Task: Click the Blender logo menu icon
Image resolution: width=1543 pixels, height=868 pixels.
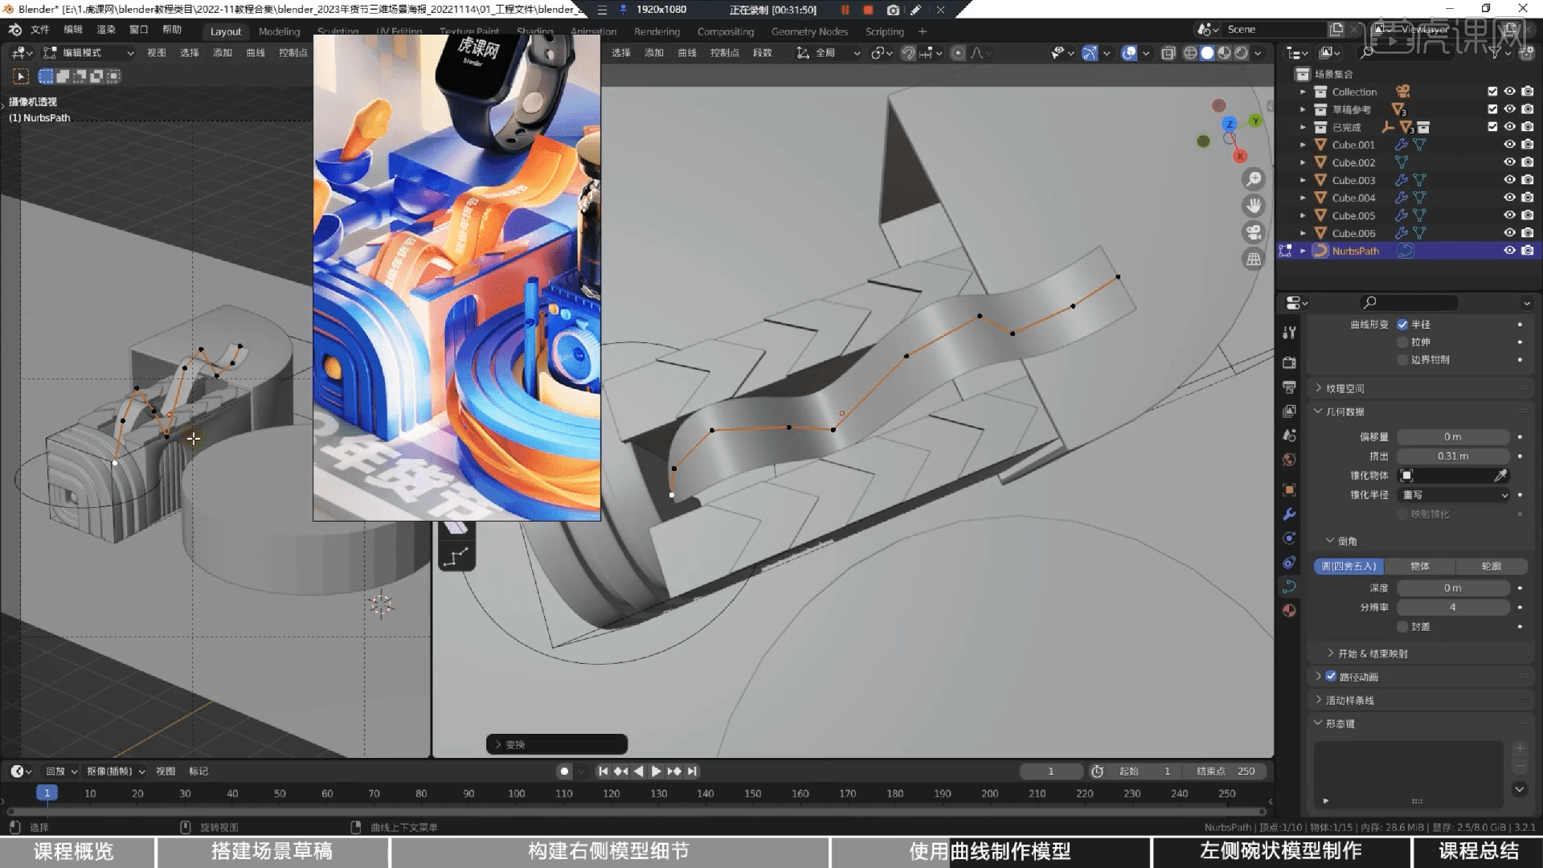Action: tap(15, 30)
